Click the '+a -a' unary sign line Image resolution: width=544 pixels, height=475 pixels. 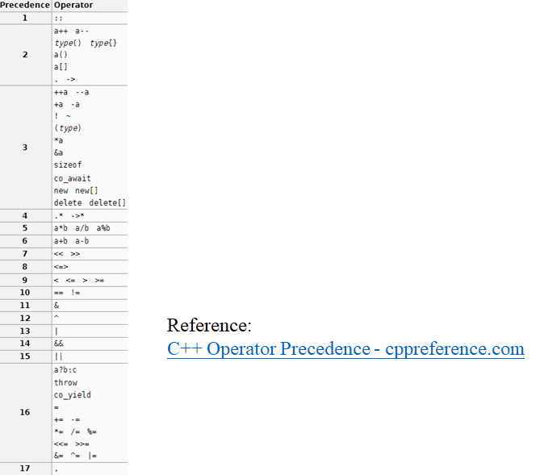point(67,104)
